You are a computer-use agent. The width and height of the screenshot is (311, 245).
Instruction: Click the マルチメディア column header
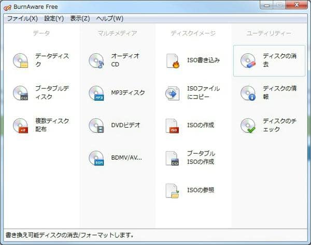click(117, 33)
